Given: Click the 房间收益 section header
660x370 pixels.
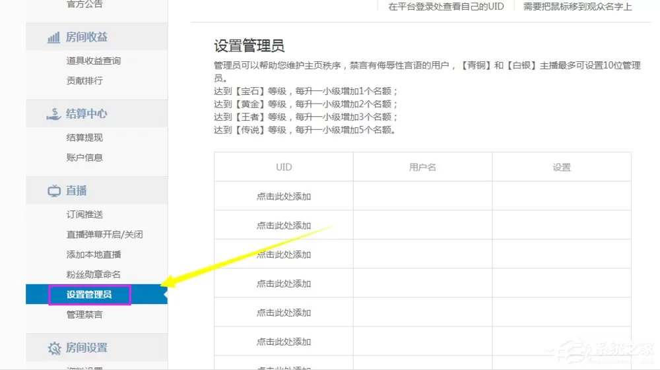Looking at the screenshot, I should [x=97, y=37].
